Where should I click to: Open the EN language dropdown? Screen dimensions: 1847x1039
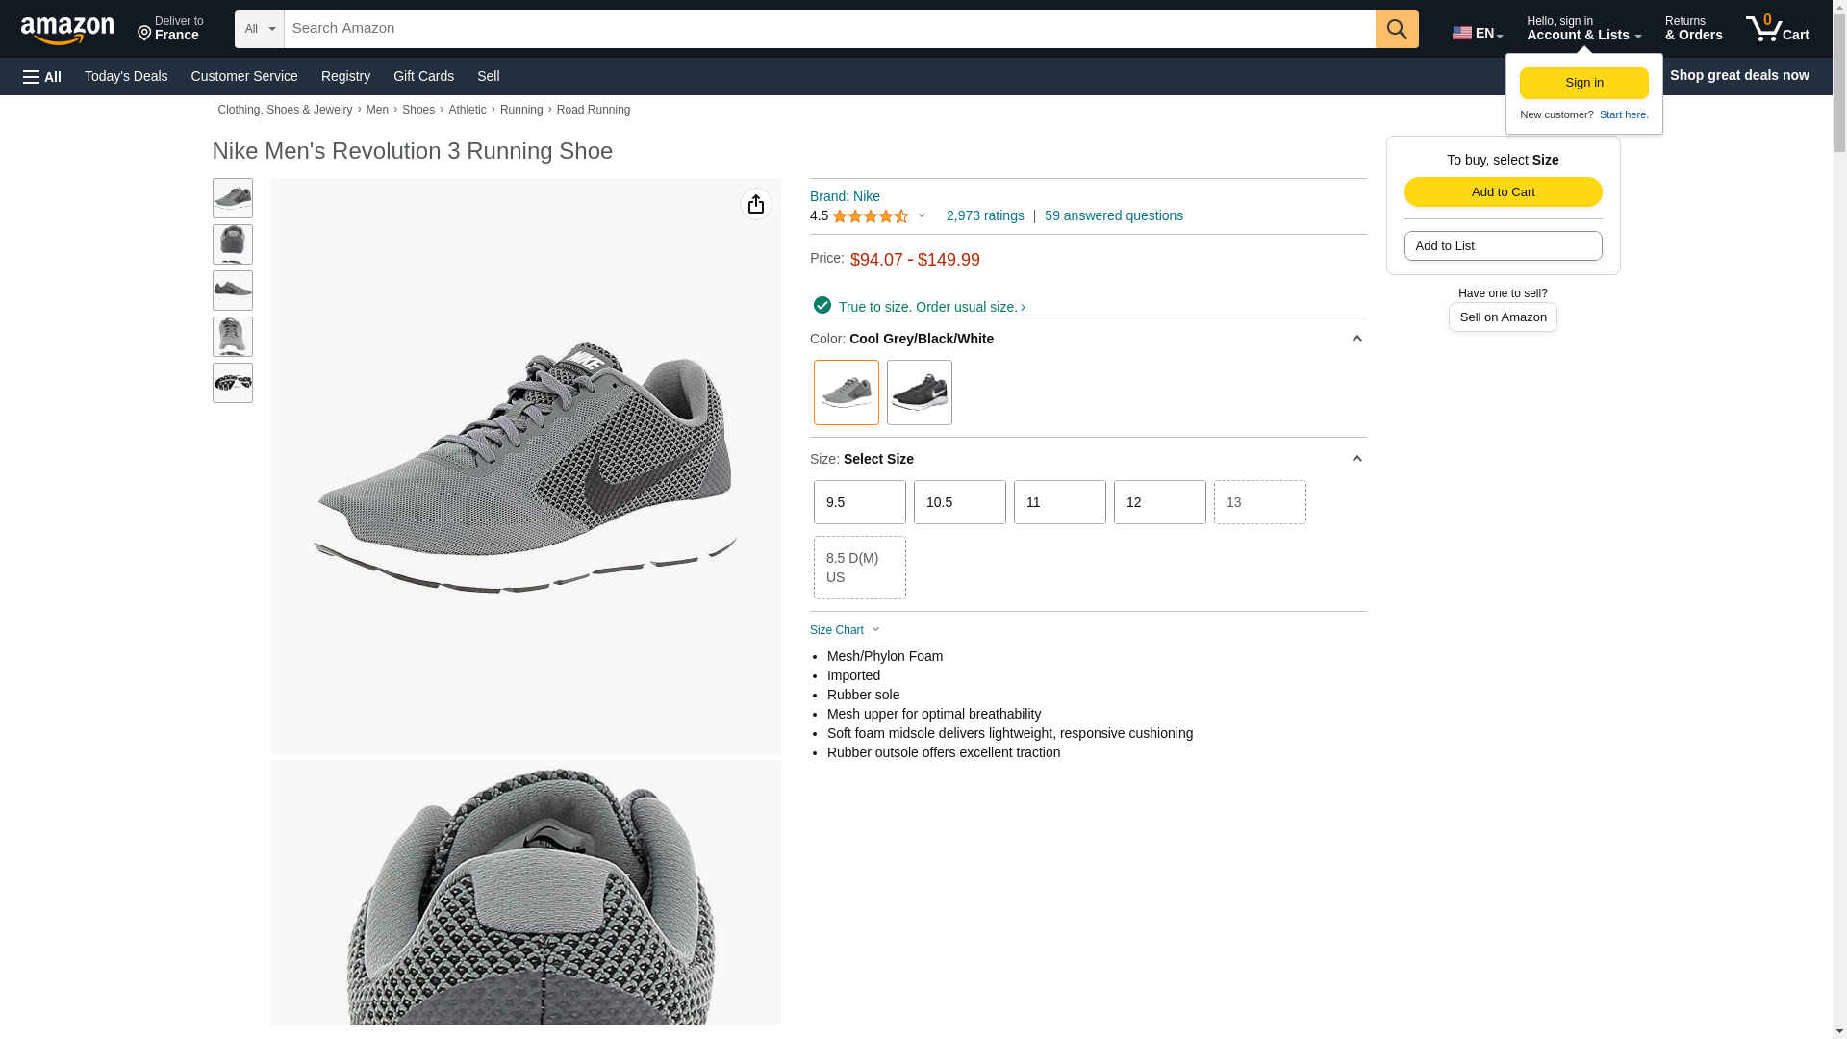(x=1478, y=33)
